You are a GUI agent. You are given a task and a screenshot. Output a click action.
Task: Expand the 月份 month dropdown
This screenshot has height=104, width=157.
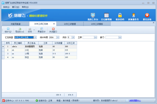73,37
